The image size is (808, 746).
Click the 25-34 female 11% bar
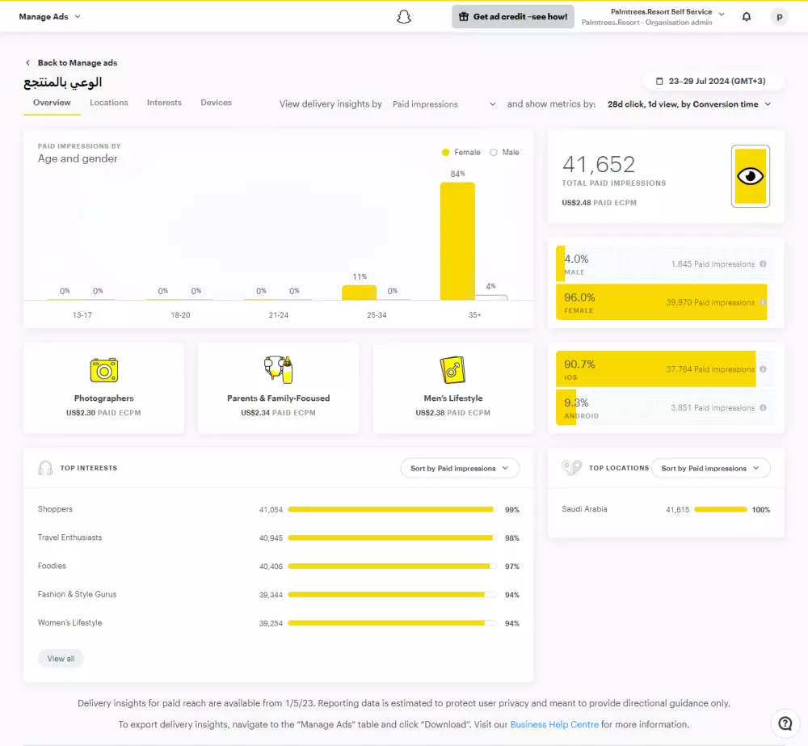(x=360, y=293)
